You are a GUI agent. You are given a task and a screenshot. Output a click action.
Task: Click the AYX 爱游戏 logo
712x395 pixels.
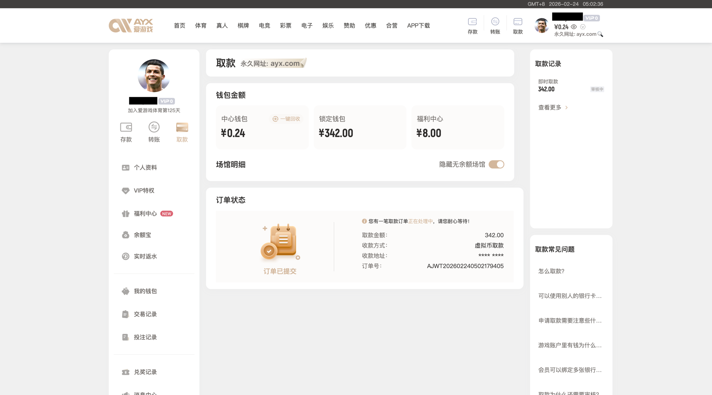131,26
